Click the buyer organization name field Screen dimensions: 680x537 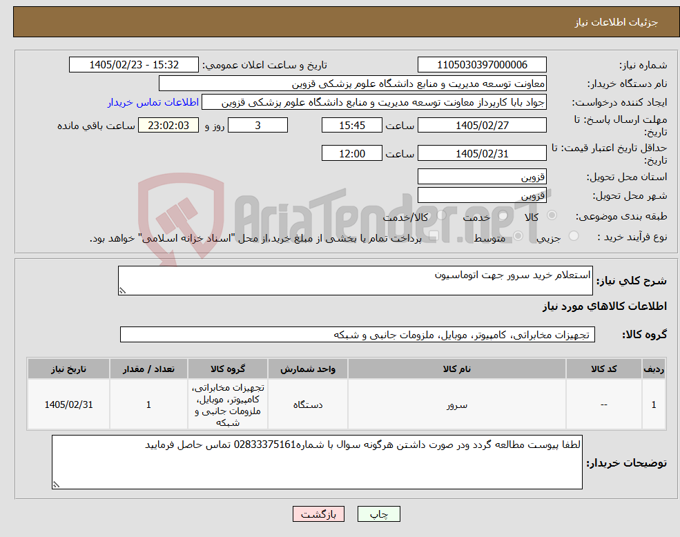tap(353, 84)
